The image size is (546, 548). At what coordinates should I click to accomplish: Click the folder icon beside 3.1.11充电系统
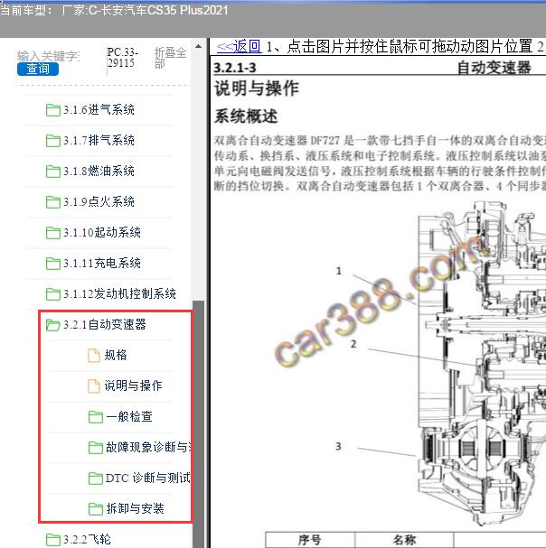[x=52, y=264]
